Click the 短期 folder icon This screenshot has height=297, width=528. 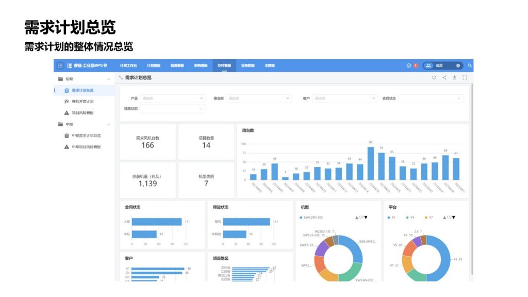click(61, 79)
